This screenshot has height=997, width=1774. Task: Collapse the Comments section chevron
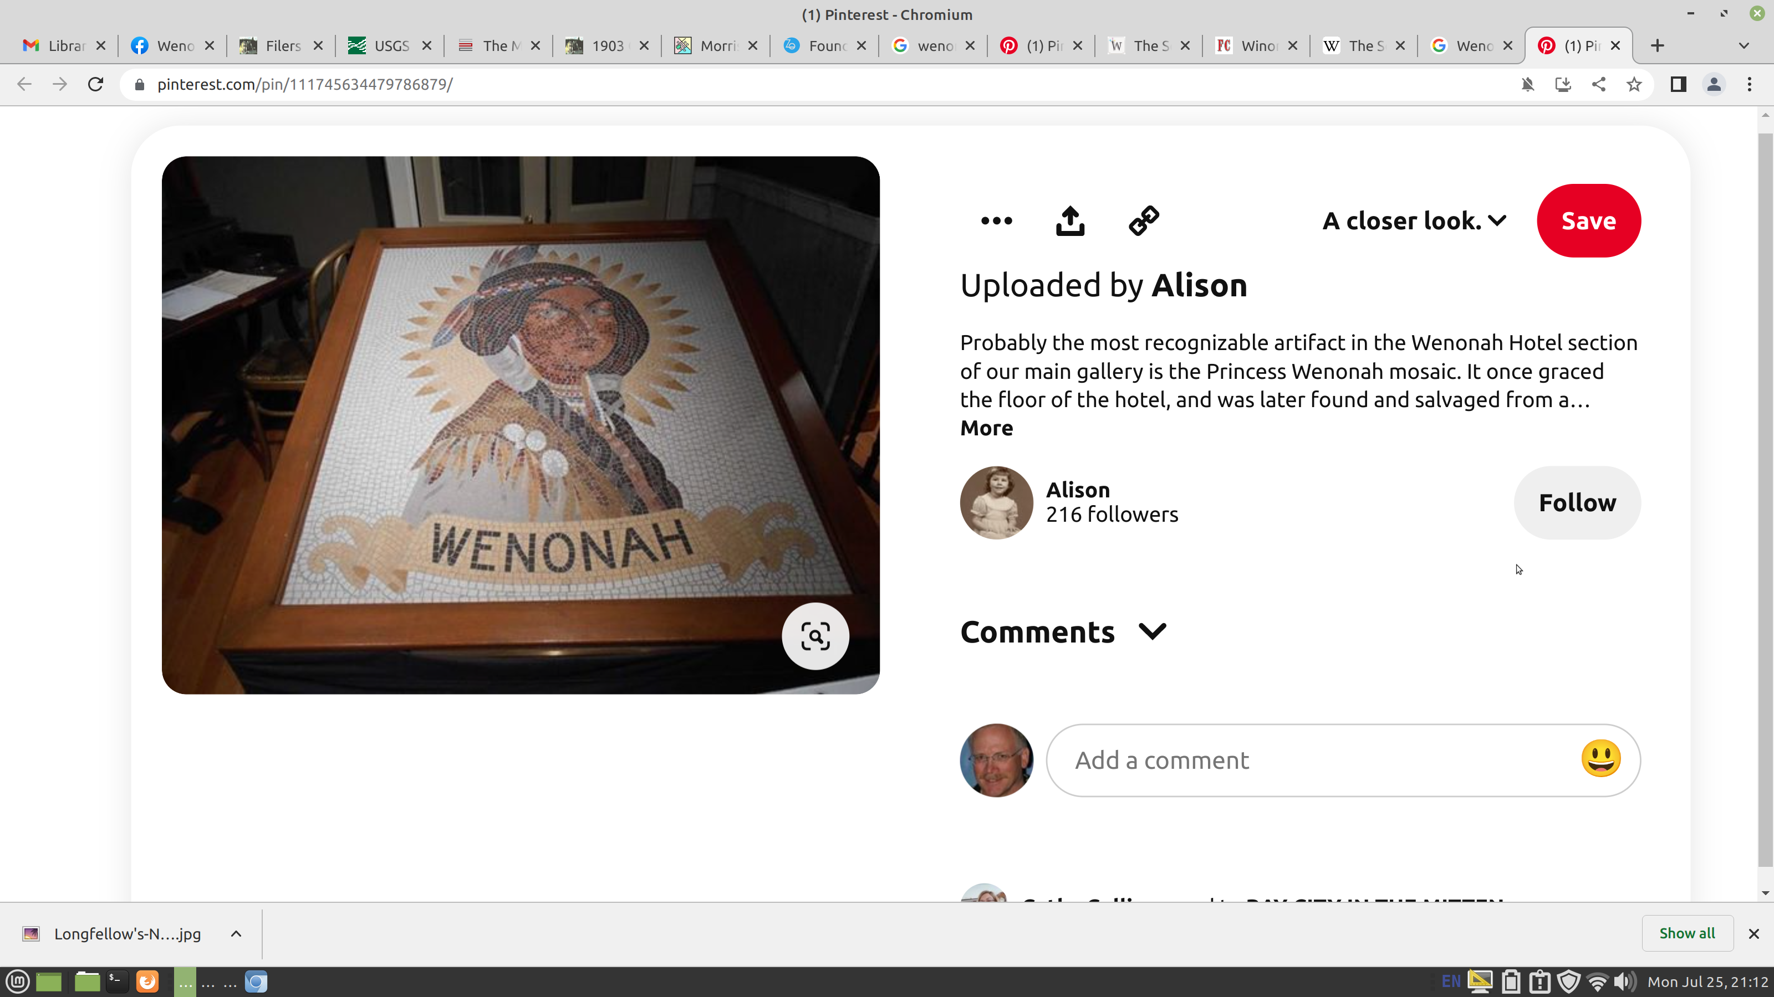1152,631
